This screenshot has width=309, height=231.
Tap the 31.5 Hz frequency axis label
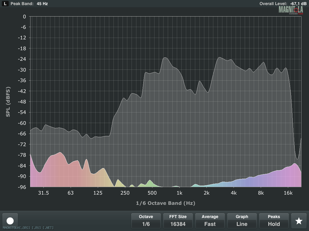(43, 193)
